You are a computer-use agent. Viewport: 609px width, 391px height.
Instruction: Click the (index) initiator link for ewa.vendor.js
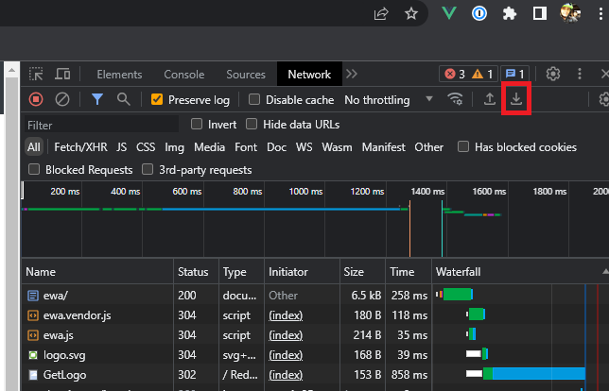click(285, 314)
